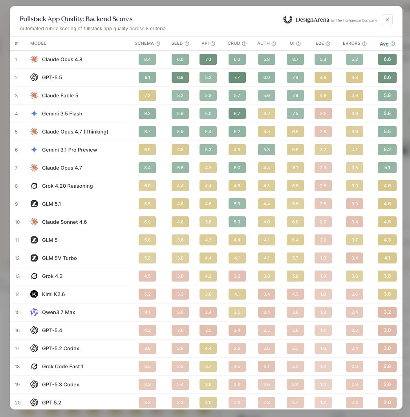
Task: Close the Backend Scores dialog
Action: click(x=387, y=20)
